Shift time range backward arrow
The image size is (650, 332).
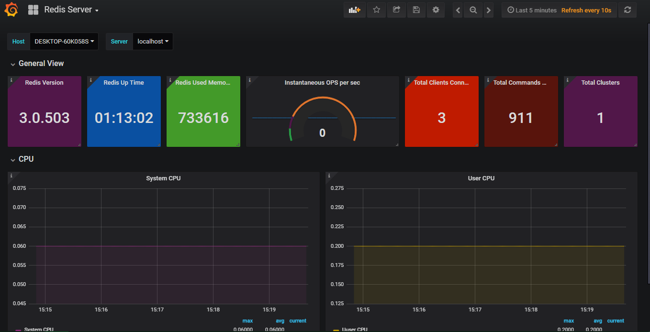(x=458, y=10)
